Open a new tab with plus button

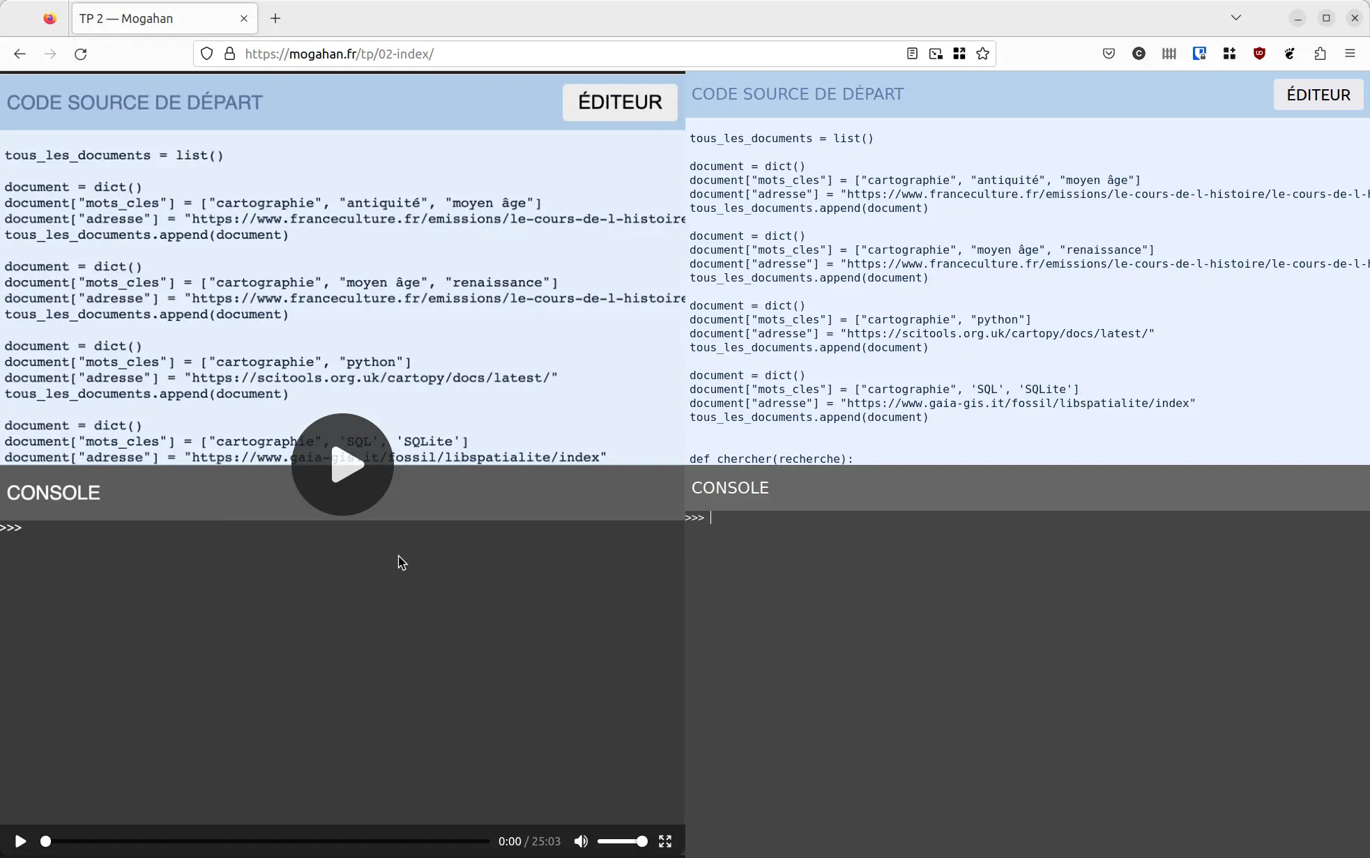[275, 19]
